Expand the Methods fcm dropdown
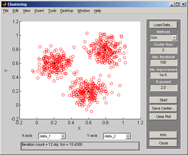 [x=174, y=38]
